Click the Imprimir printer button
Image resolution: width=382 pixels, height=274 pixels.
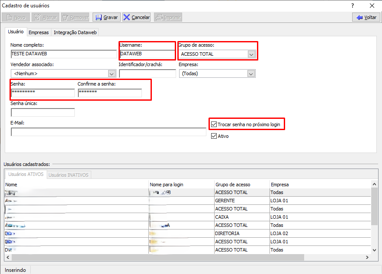click(168, 17)
